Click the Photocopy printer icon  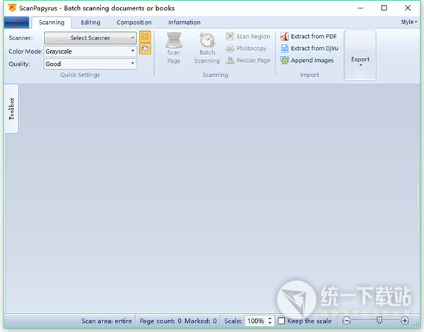(x=230, y=49)
